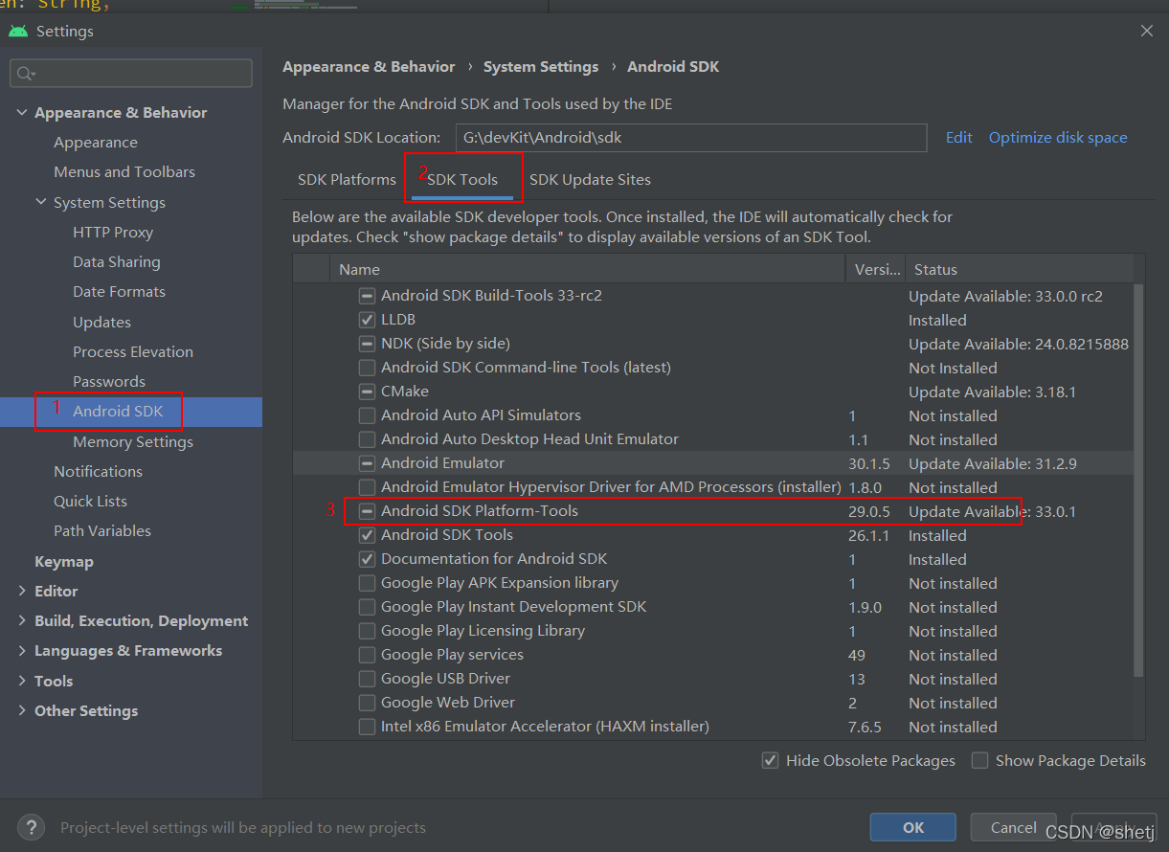Screen dimensions: 1169x852
Task: Open Passwords settings
Action: pos(109,382)
